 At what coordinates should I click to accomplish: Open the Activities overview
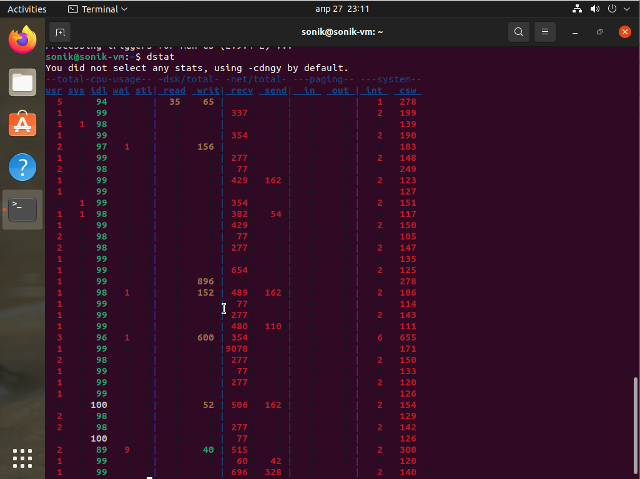tap(27, 9)
